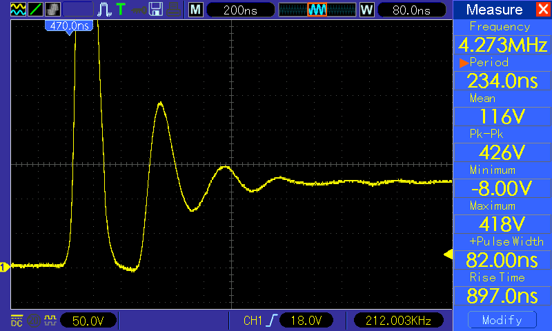552x331 pixels.
Task: Click the W window timebase icon
Action: coord(366,10)
